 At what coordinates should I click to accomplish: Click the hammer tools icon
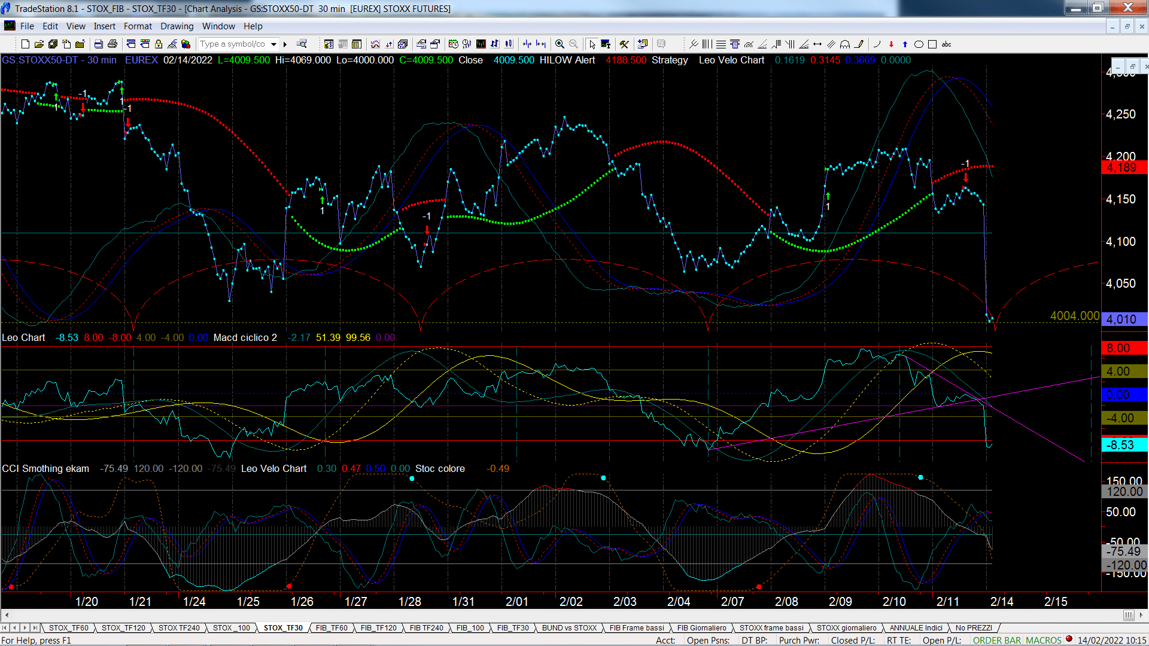tap(624, 44)
